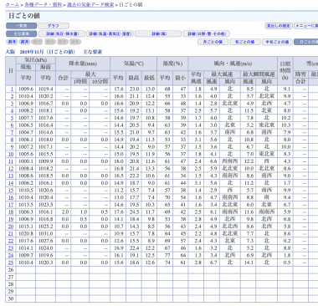The height and width of the screenshot is (306, 318).
Task: Select the 主な要素 tab
Action: 21,33
